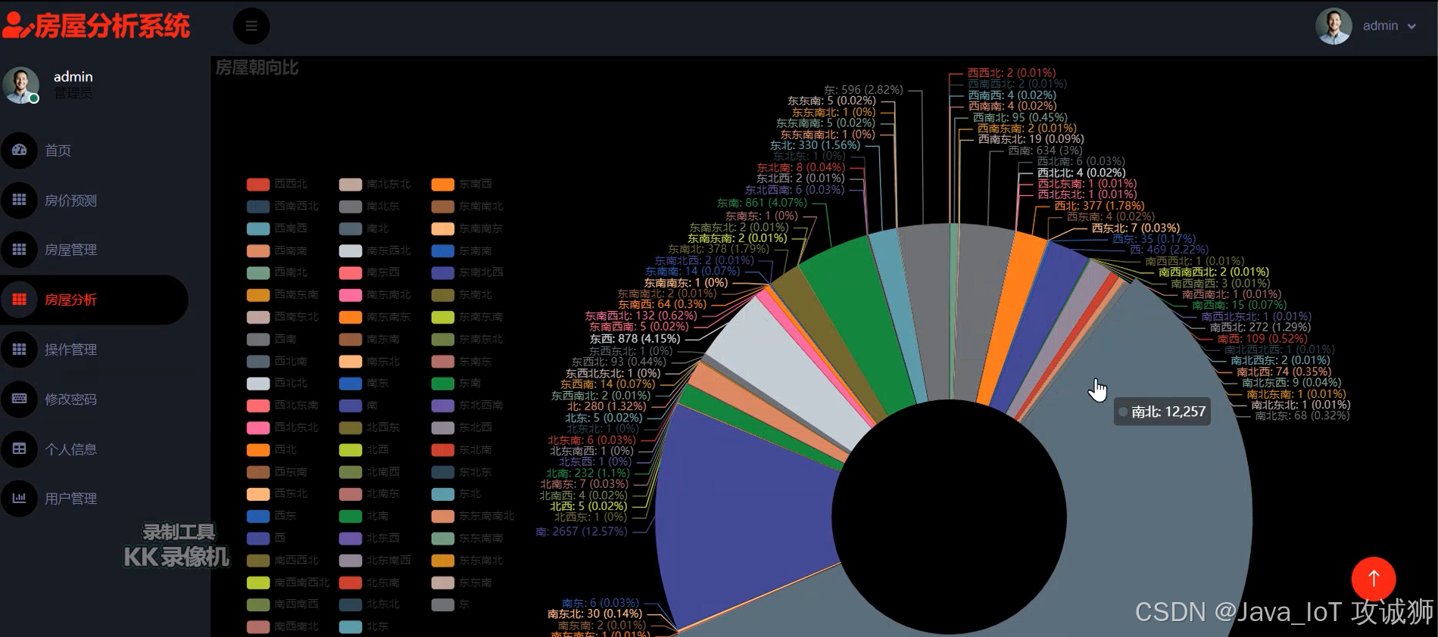Click the 东南西北: 132 (0.62%) label
1438x637 pixels.
coord(641,315)
